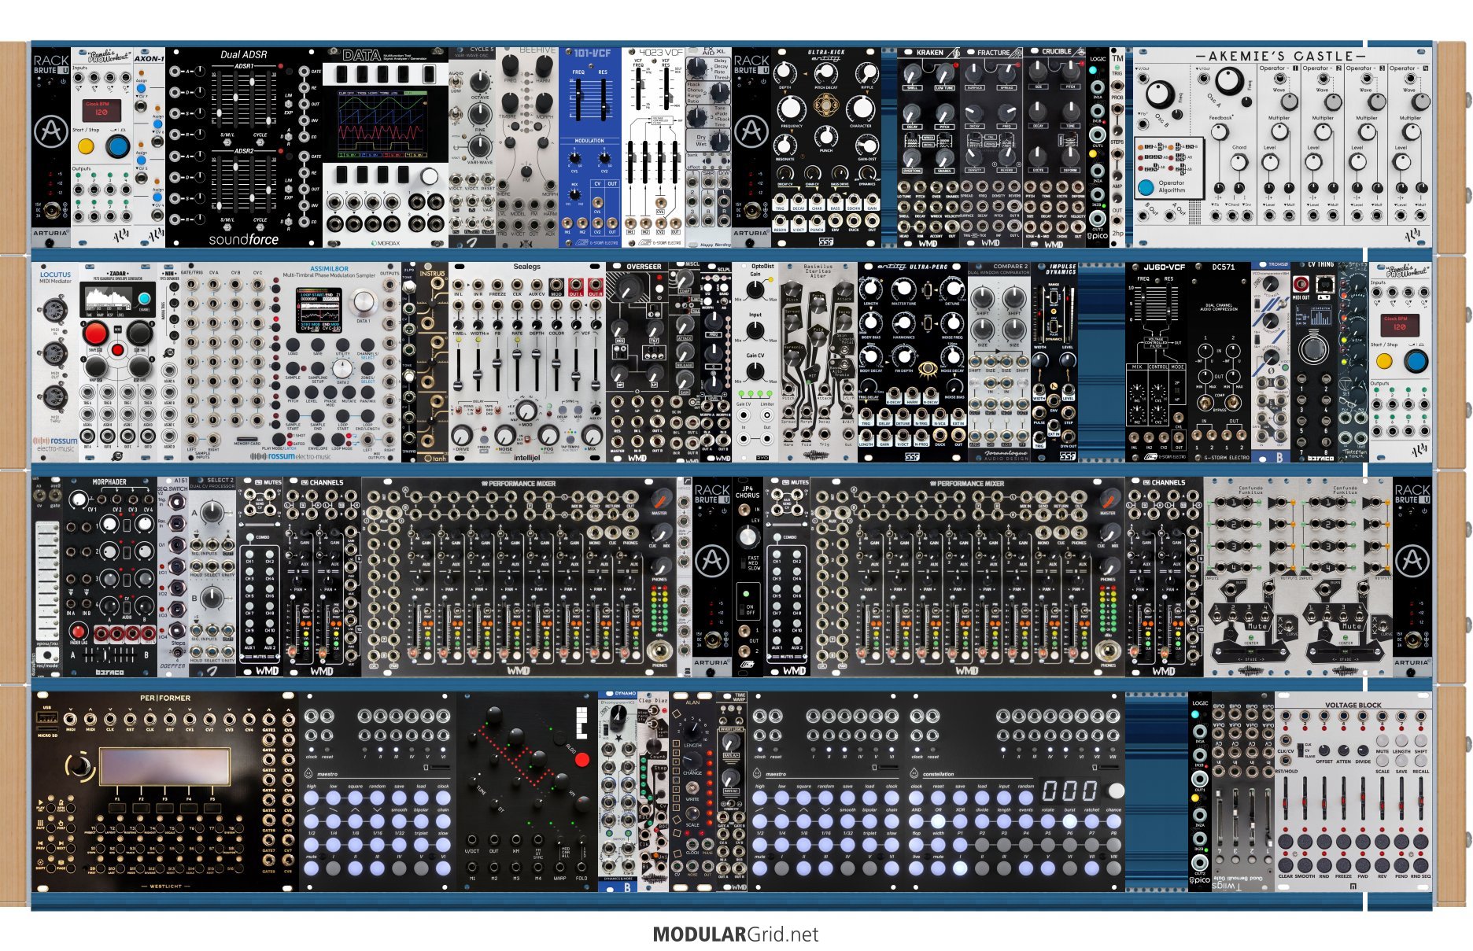Click the UTILITY button on the Assimil8or
Viewport: 1473px width, 951px height.
pos(343,345)
